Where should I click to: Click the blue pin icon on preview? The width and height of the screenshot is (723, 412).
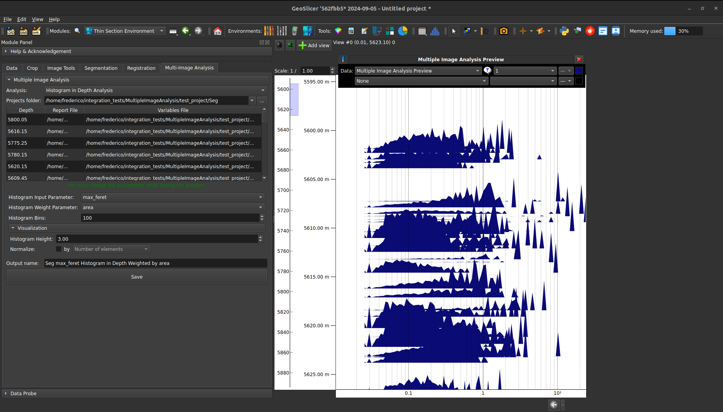pos(343,59)
